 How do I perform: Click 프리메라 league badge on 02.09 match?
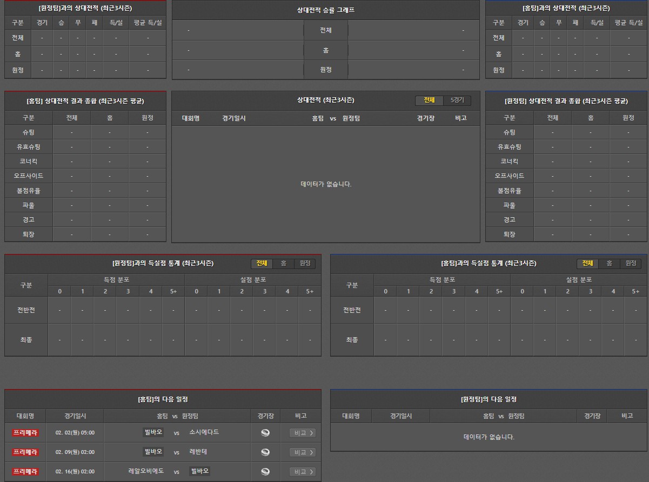tap(25, 452)
